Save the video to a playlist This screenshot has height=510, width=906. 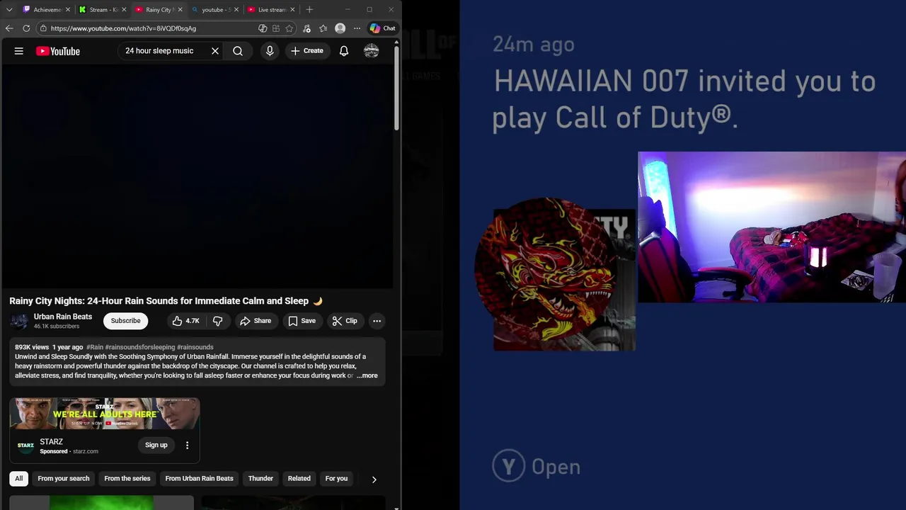point(302,321)
